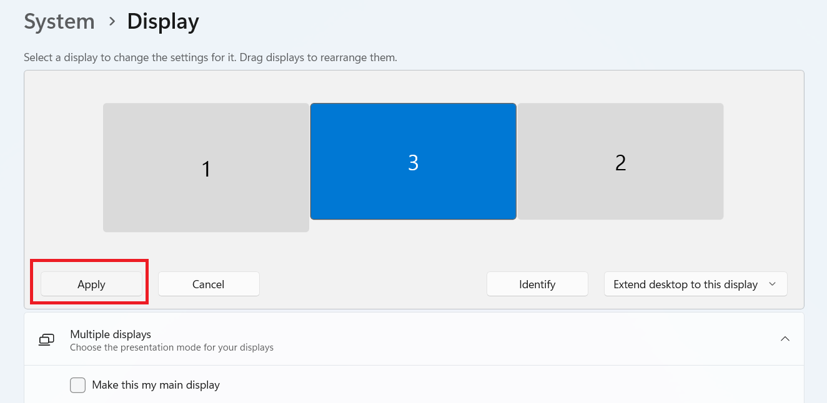Click the 'Select a display to change' instruction text
Image resolution: width=827 pixels, height=403 pixels.
click(x=210, y=57)
